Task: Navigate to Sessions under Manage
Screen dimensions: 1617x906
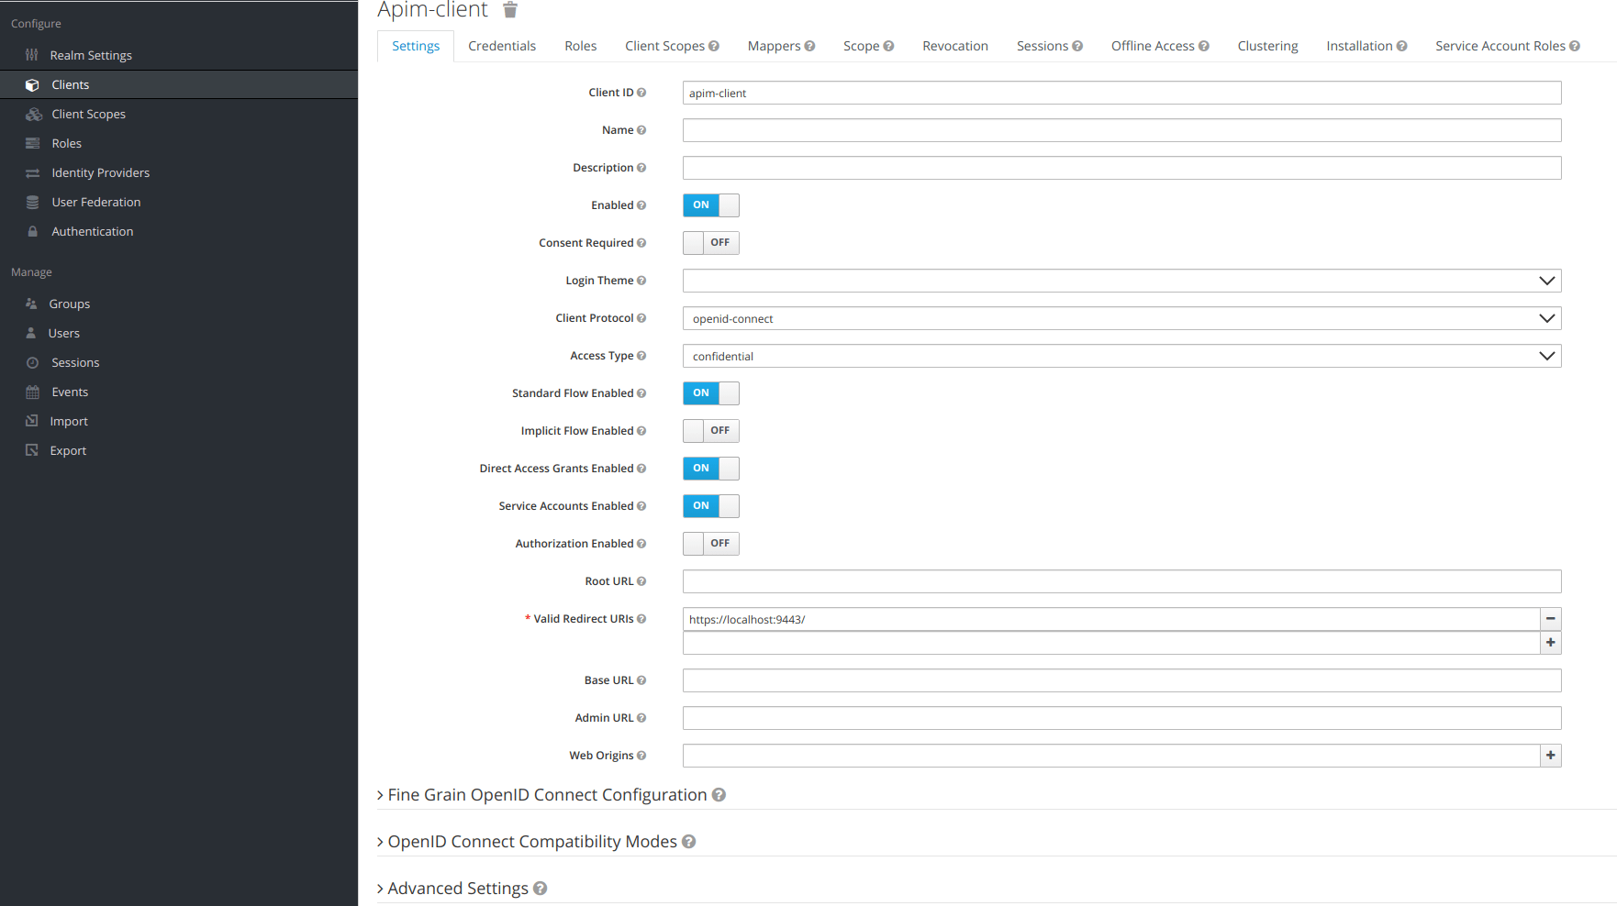Action: [73, 362]
